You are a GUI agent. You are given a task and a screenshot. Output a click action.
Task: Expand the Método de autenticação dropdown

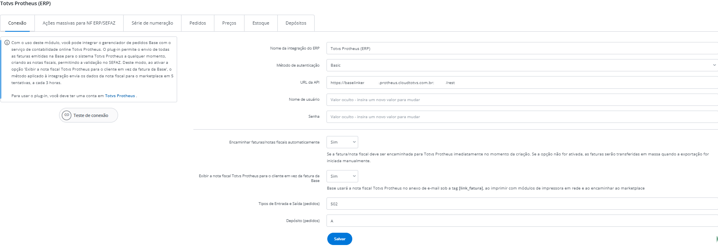point(522,65)
